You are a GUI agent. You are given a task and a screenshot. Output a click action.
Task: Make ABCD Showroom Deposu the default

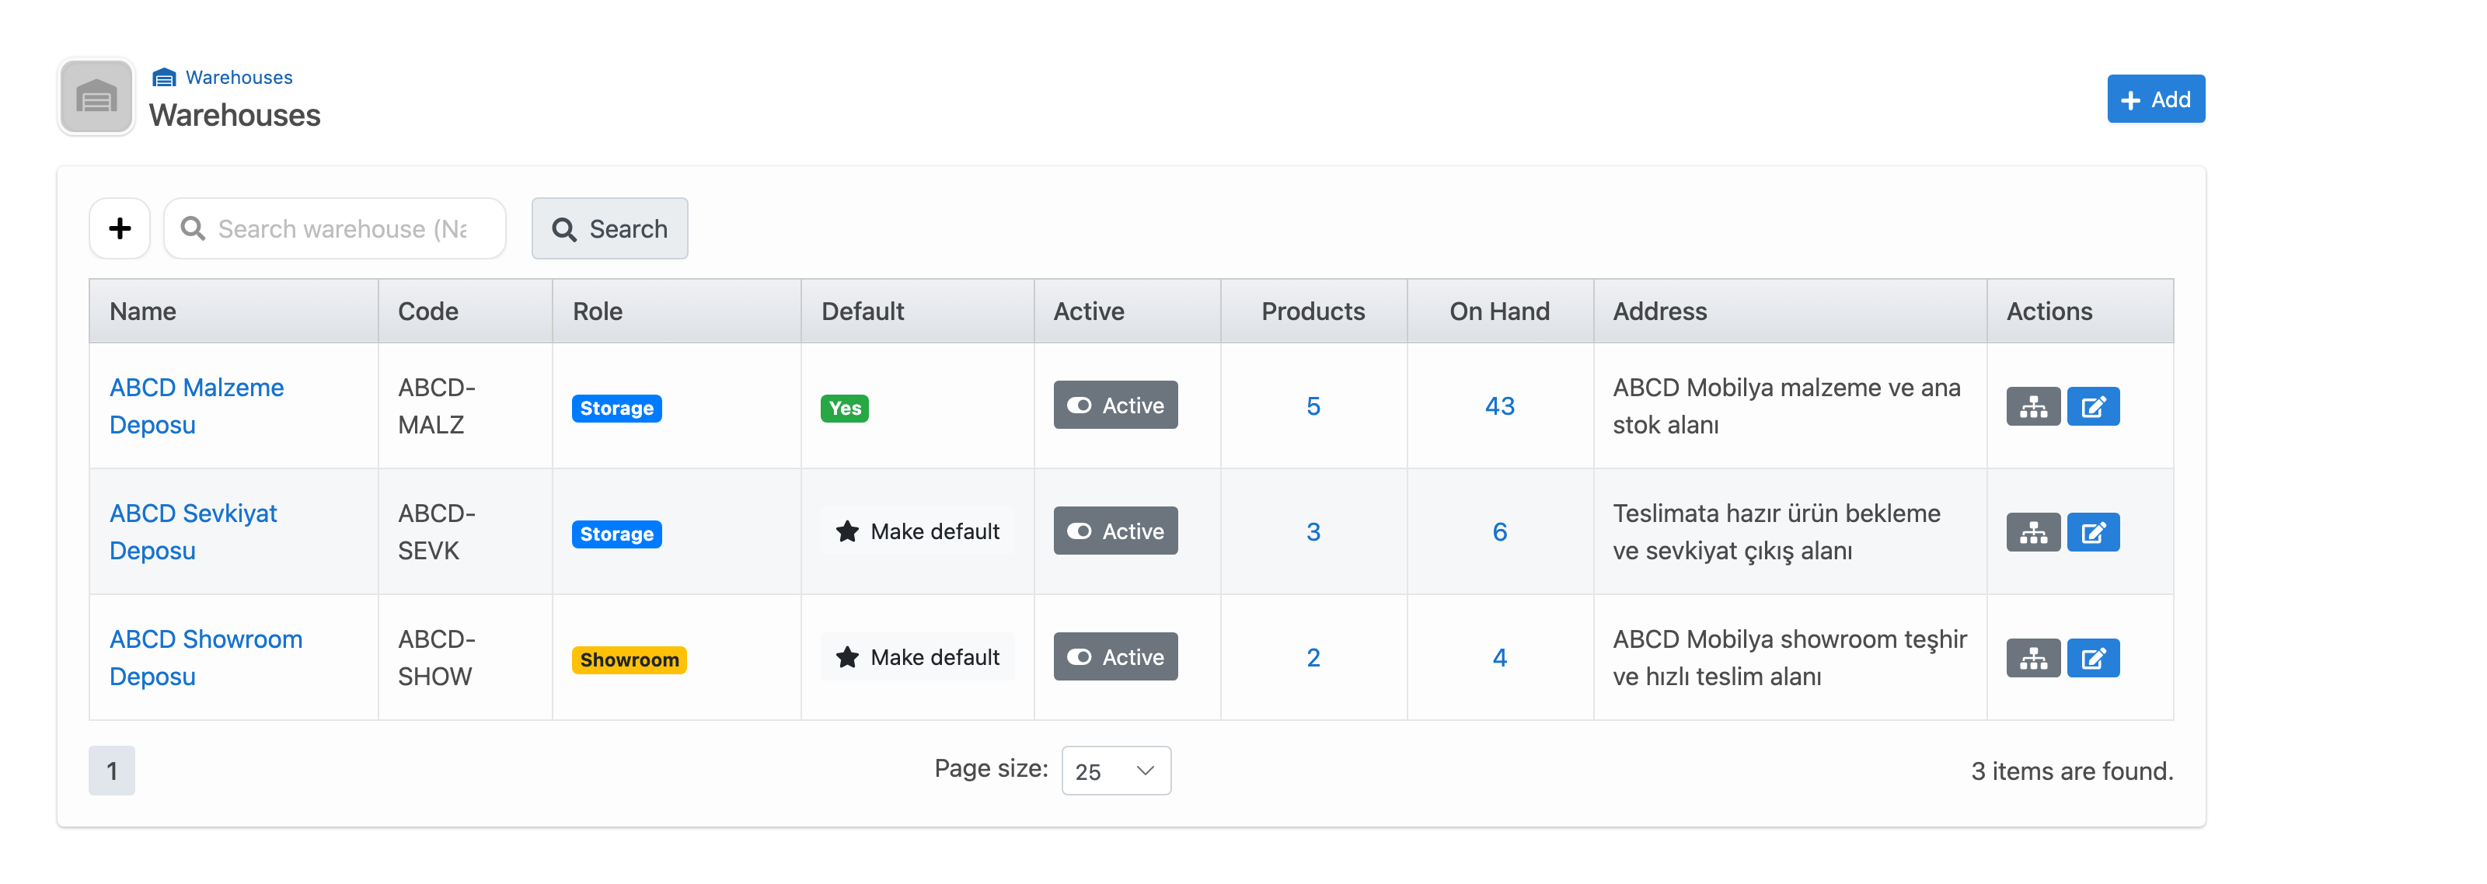(x=917, y=656)
